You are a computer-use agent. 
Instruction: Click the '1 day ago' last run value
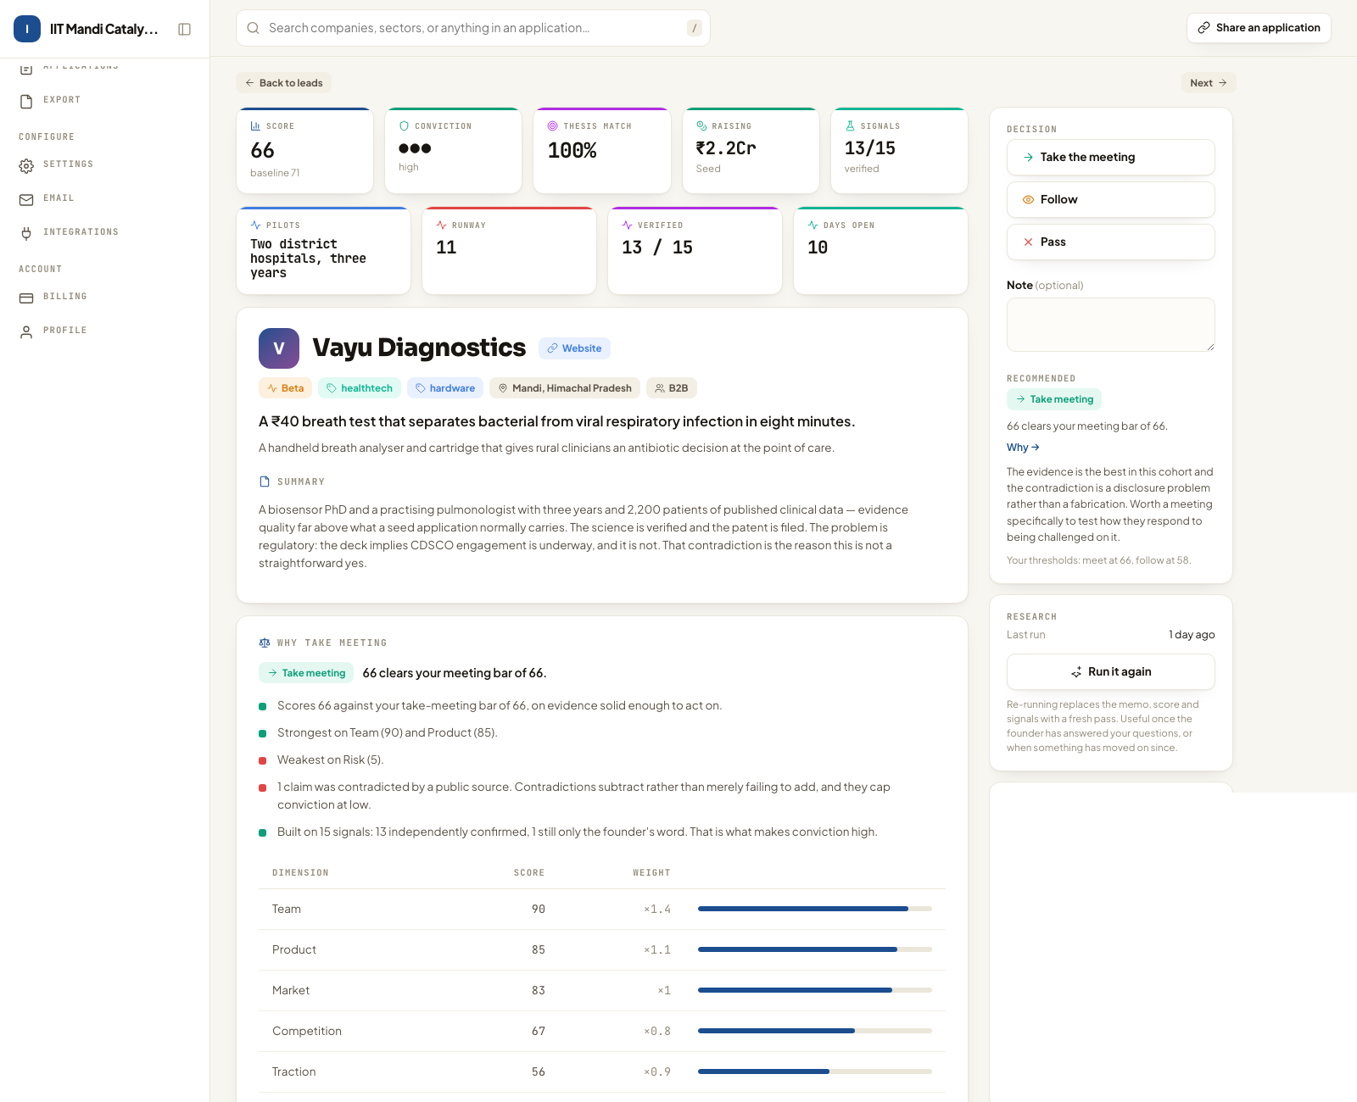click(1192, 635)
